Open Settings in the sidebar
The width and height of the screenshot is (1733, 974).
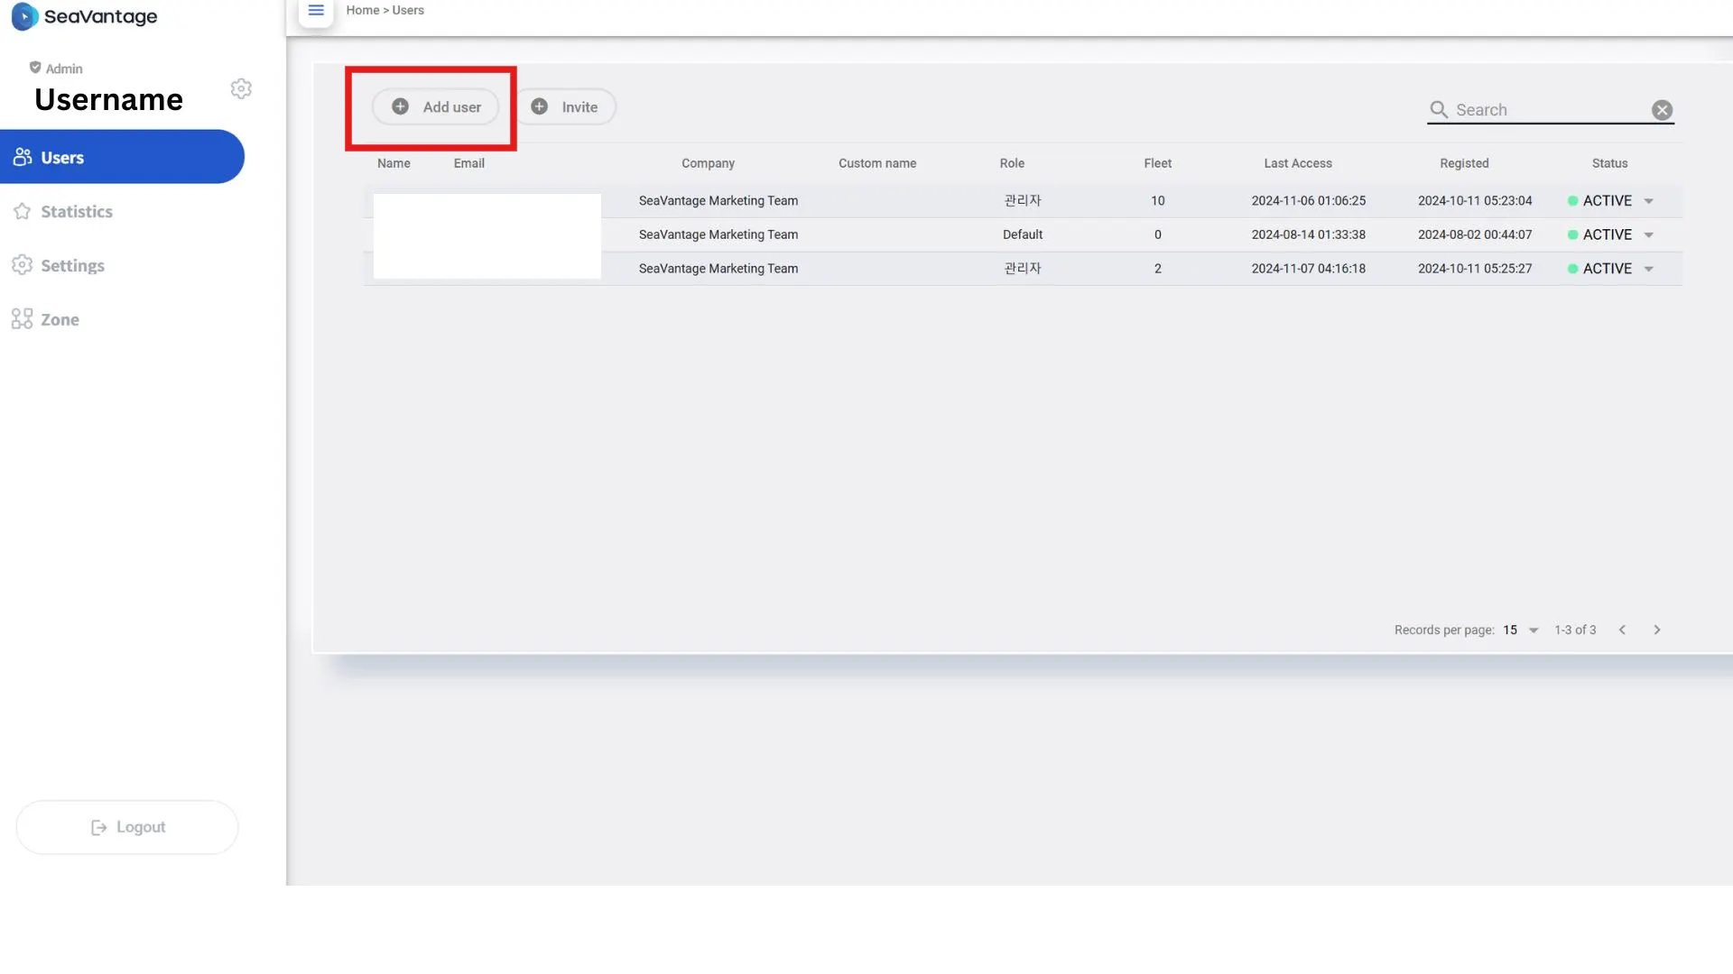(72, 265)
